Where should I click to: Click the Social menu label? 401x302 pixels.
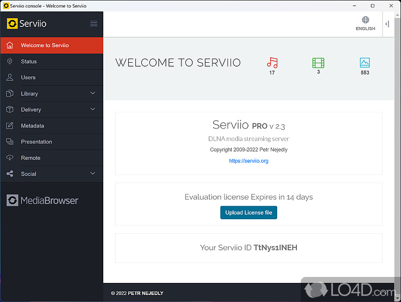(29, 174)
